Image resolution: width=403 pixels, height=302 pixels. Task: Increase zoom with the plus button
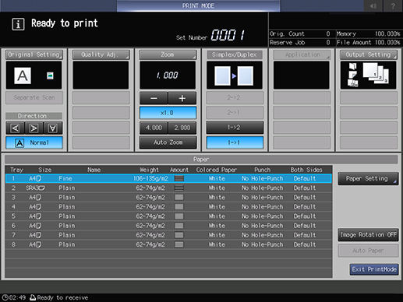pyautogui.click(x=182, y=98)
